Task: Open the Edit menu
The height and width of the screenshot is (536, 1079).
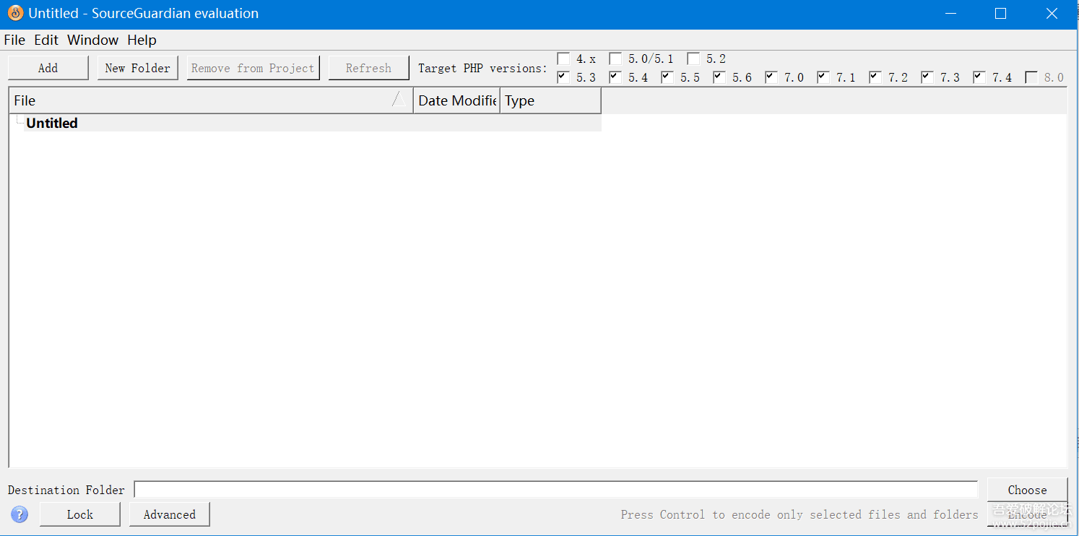Action: coord(46,40)
